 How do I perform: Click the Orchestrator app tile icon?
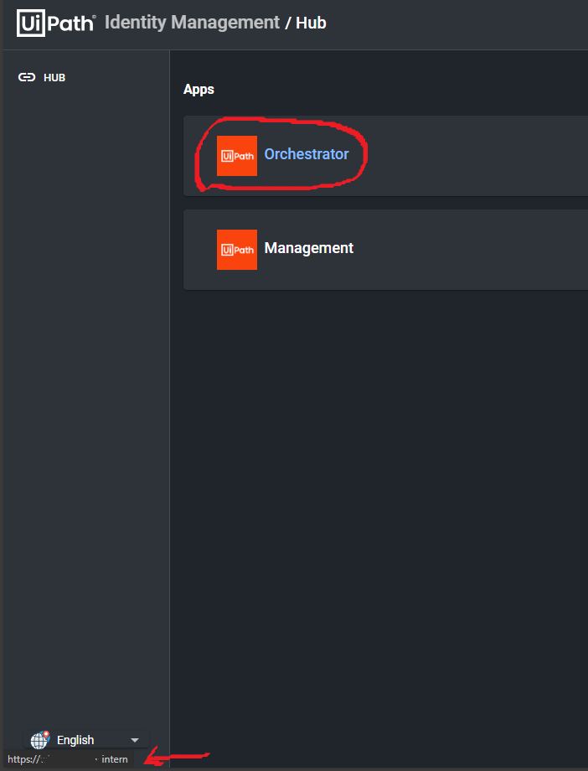[x=237, y=156]
